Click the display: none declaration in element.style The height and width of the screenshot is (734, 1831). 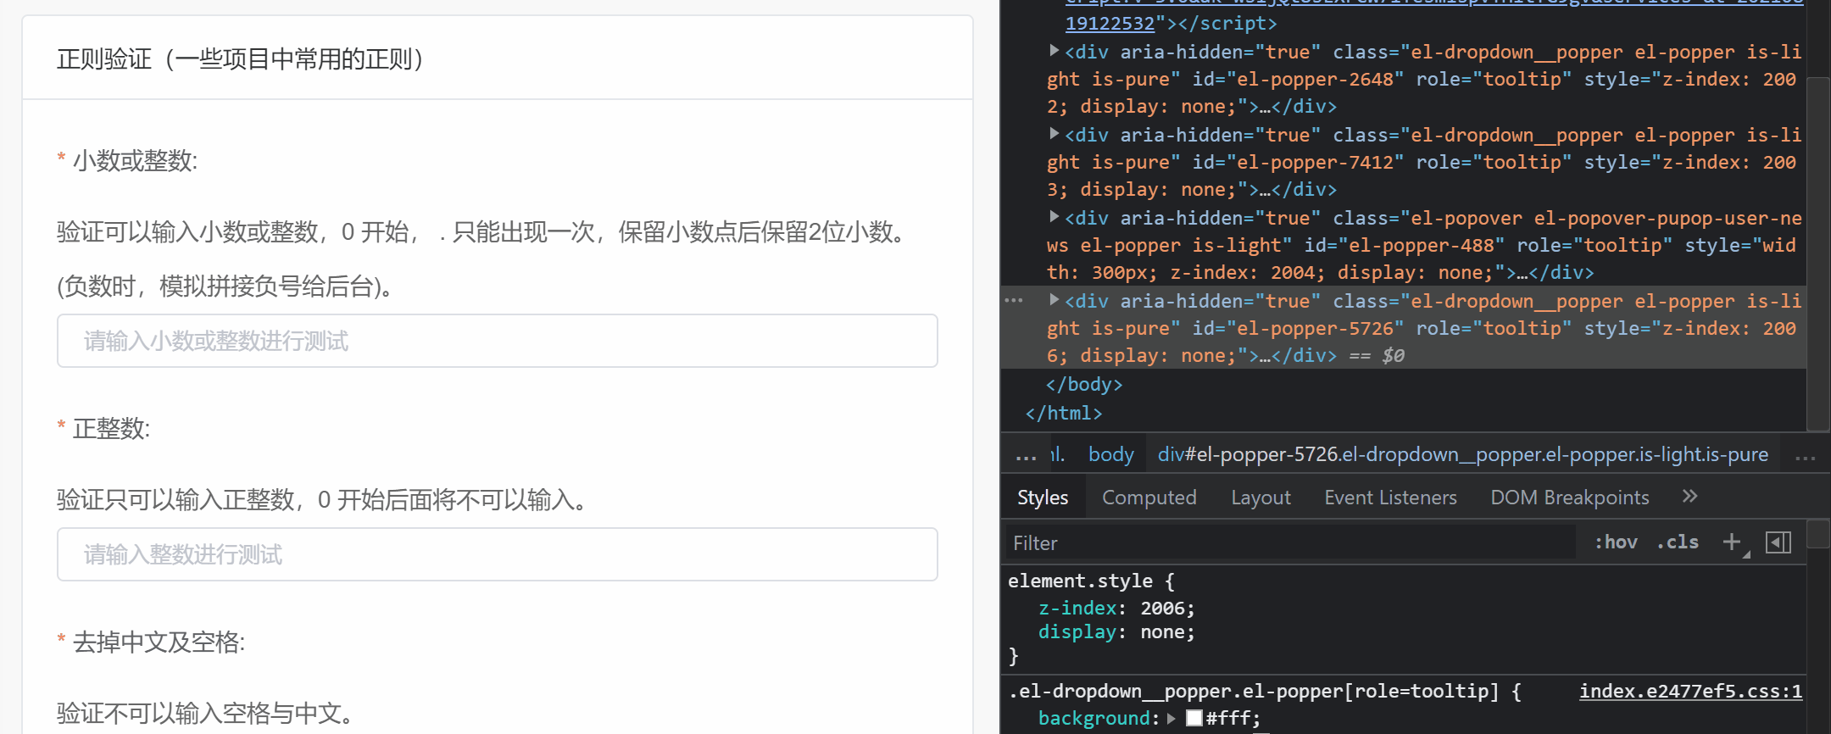tap(1116, 631)
